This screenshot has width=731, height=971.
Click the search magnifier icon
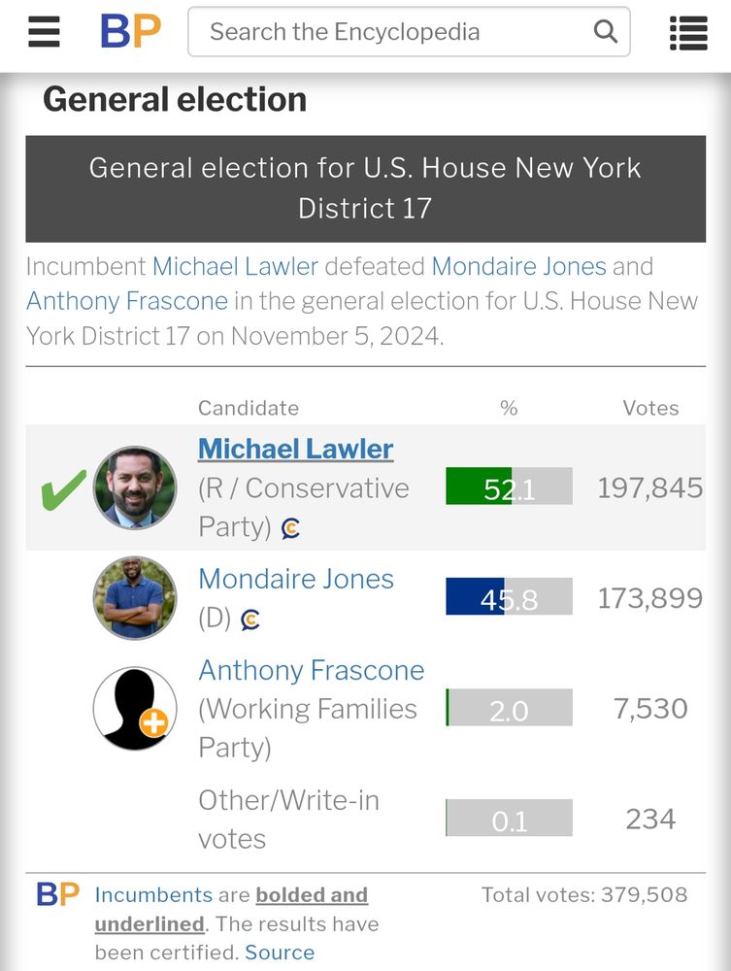coord(606,31)
